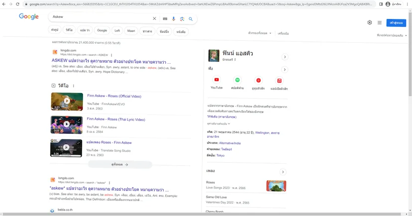Submit search with magnifier icon

(191, 19)
